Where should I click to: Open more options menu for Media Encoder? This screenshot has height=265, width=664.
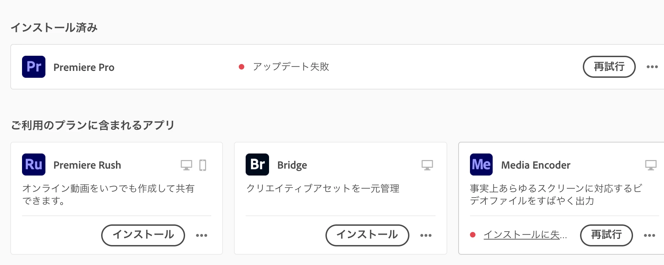(x=650, y=235)
